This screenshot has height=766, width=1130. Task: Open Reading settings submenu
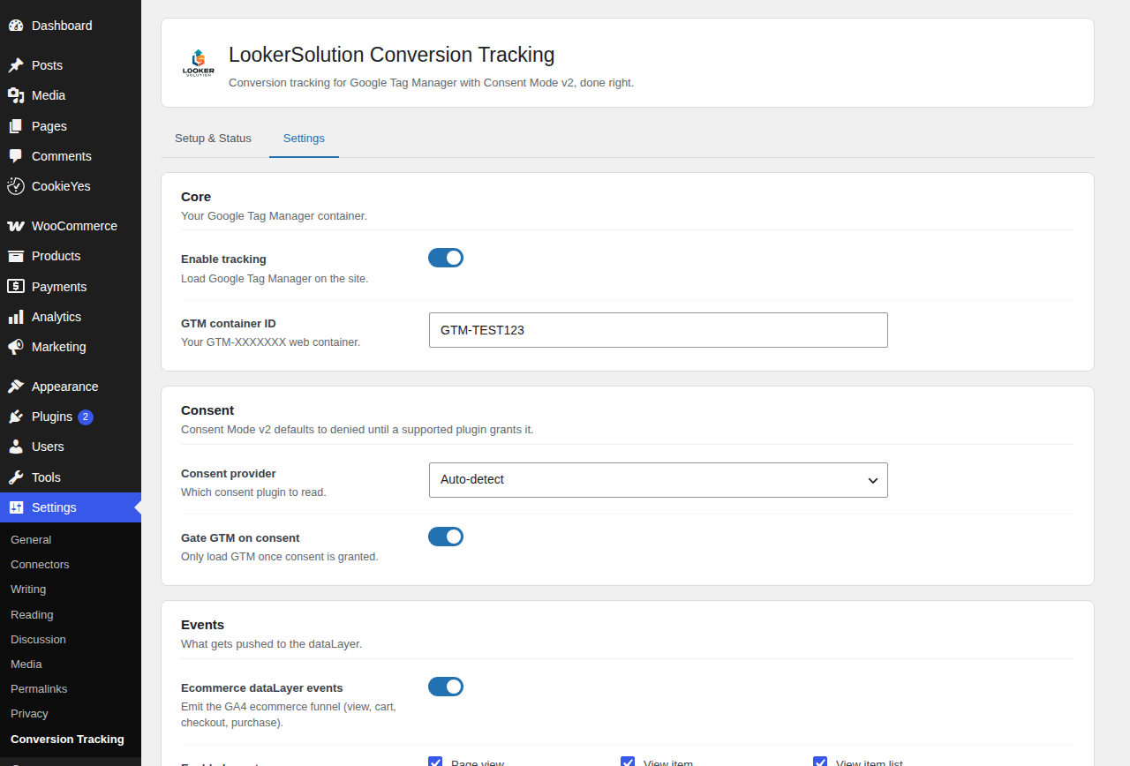[32, 614]
